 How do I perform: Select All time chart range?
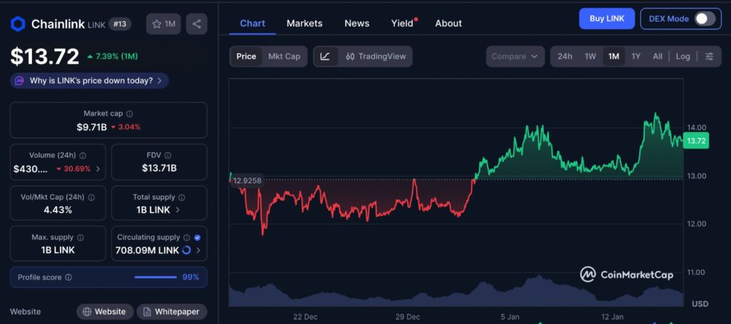(x=657, y=56)
